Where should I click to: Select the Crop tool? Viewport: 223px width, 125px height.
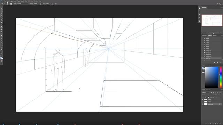(2, 18)
